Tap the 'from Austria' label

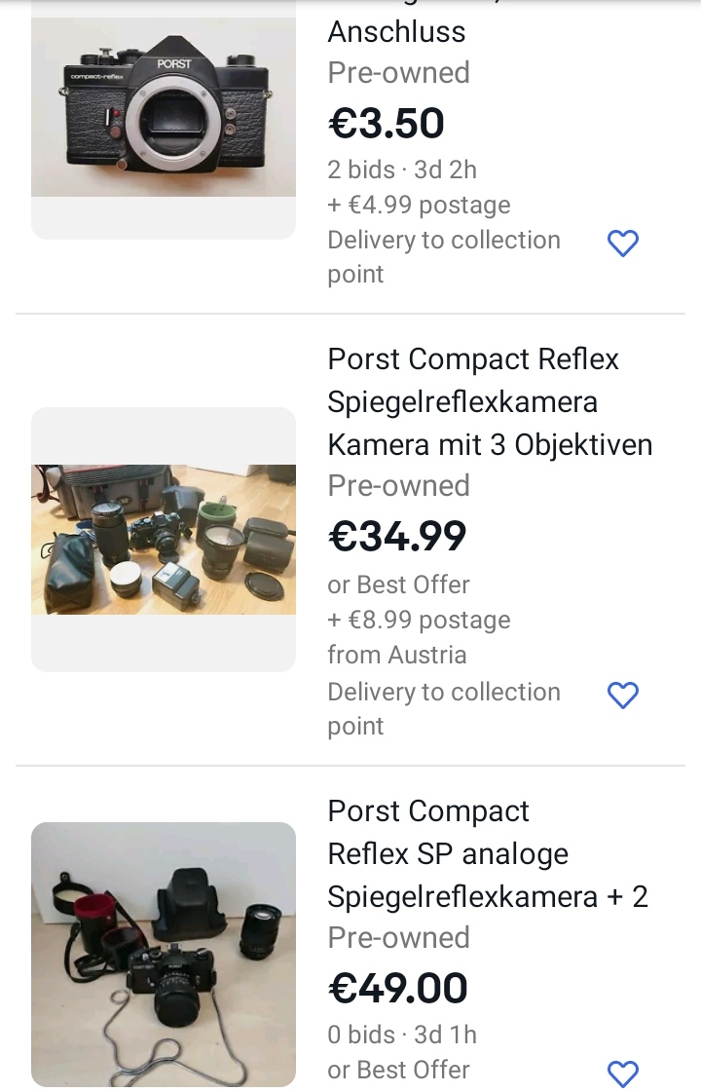397,655
